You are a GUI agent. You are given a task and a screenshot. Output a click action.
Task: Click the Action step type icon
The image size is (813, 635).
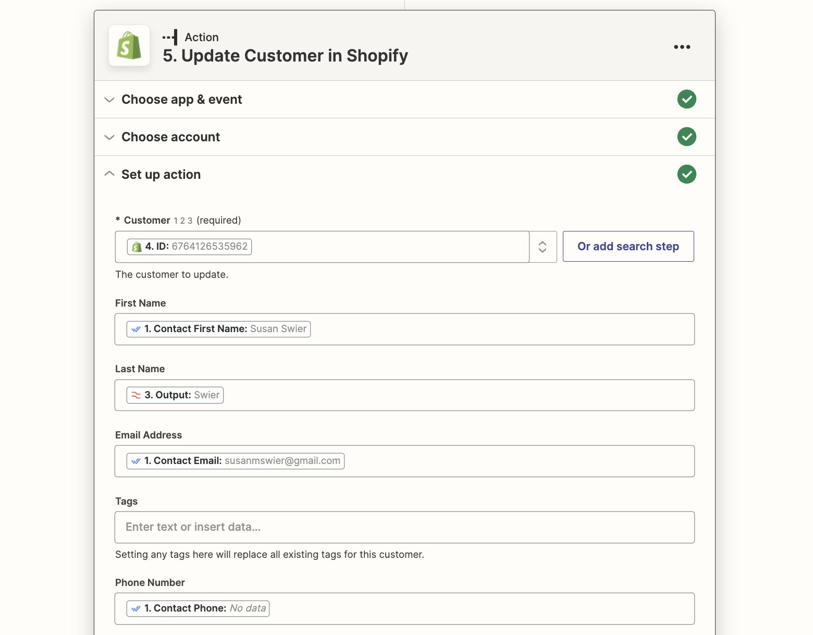coord(170,37)
